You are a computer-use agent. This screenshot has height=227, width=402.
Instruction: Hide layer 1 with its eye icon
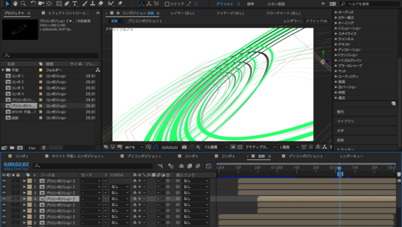4,181
